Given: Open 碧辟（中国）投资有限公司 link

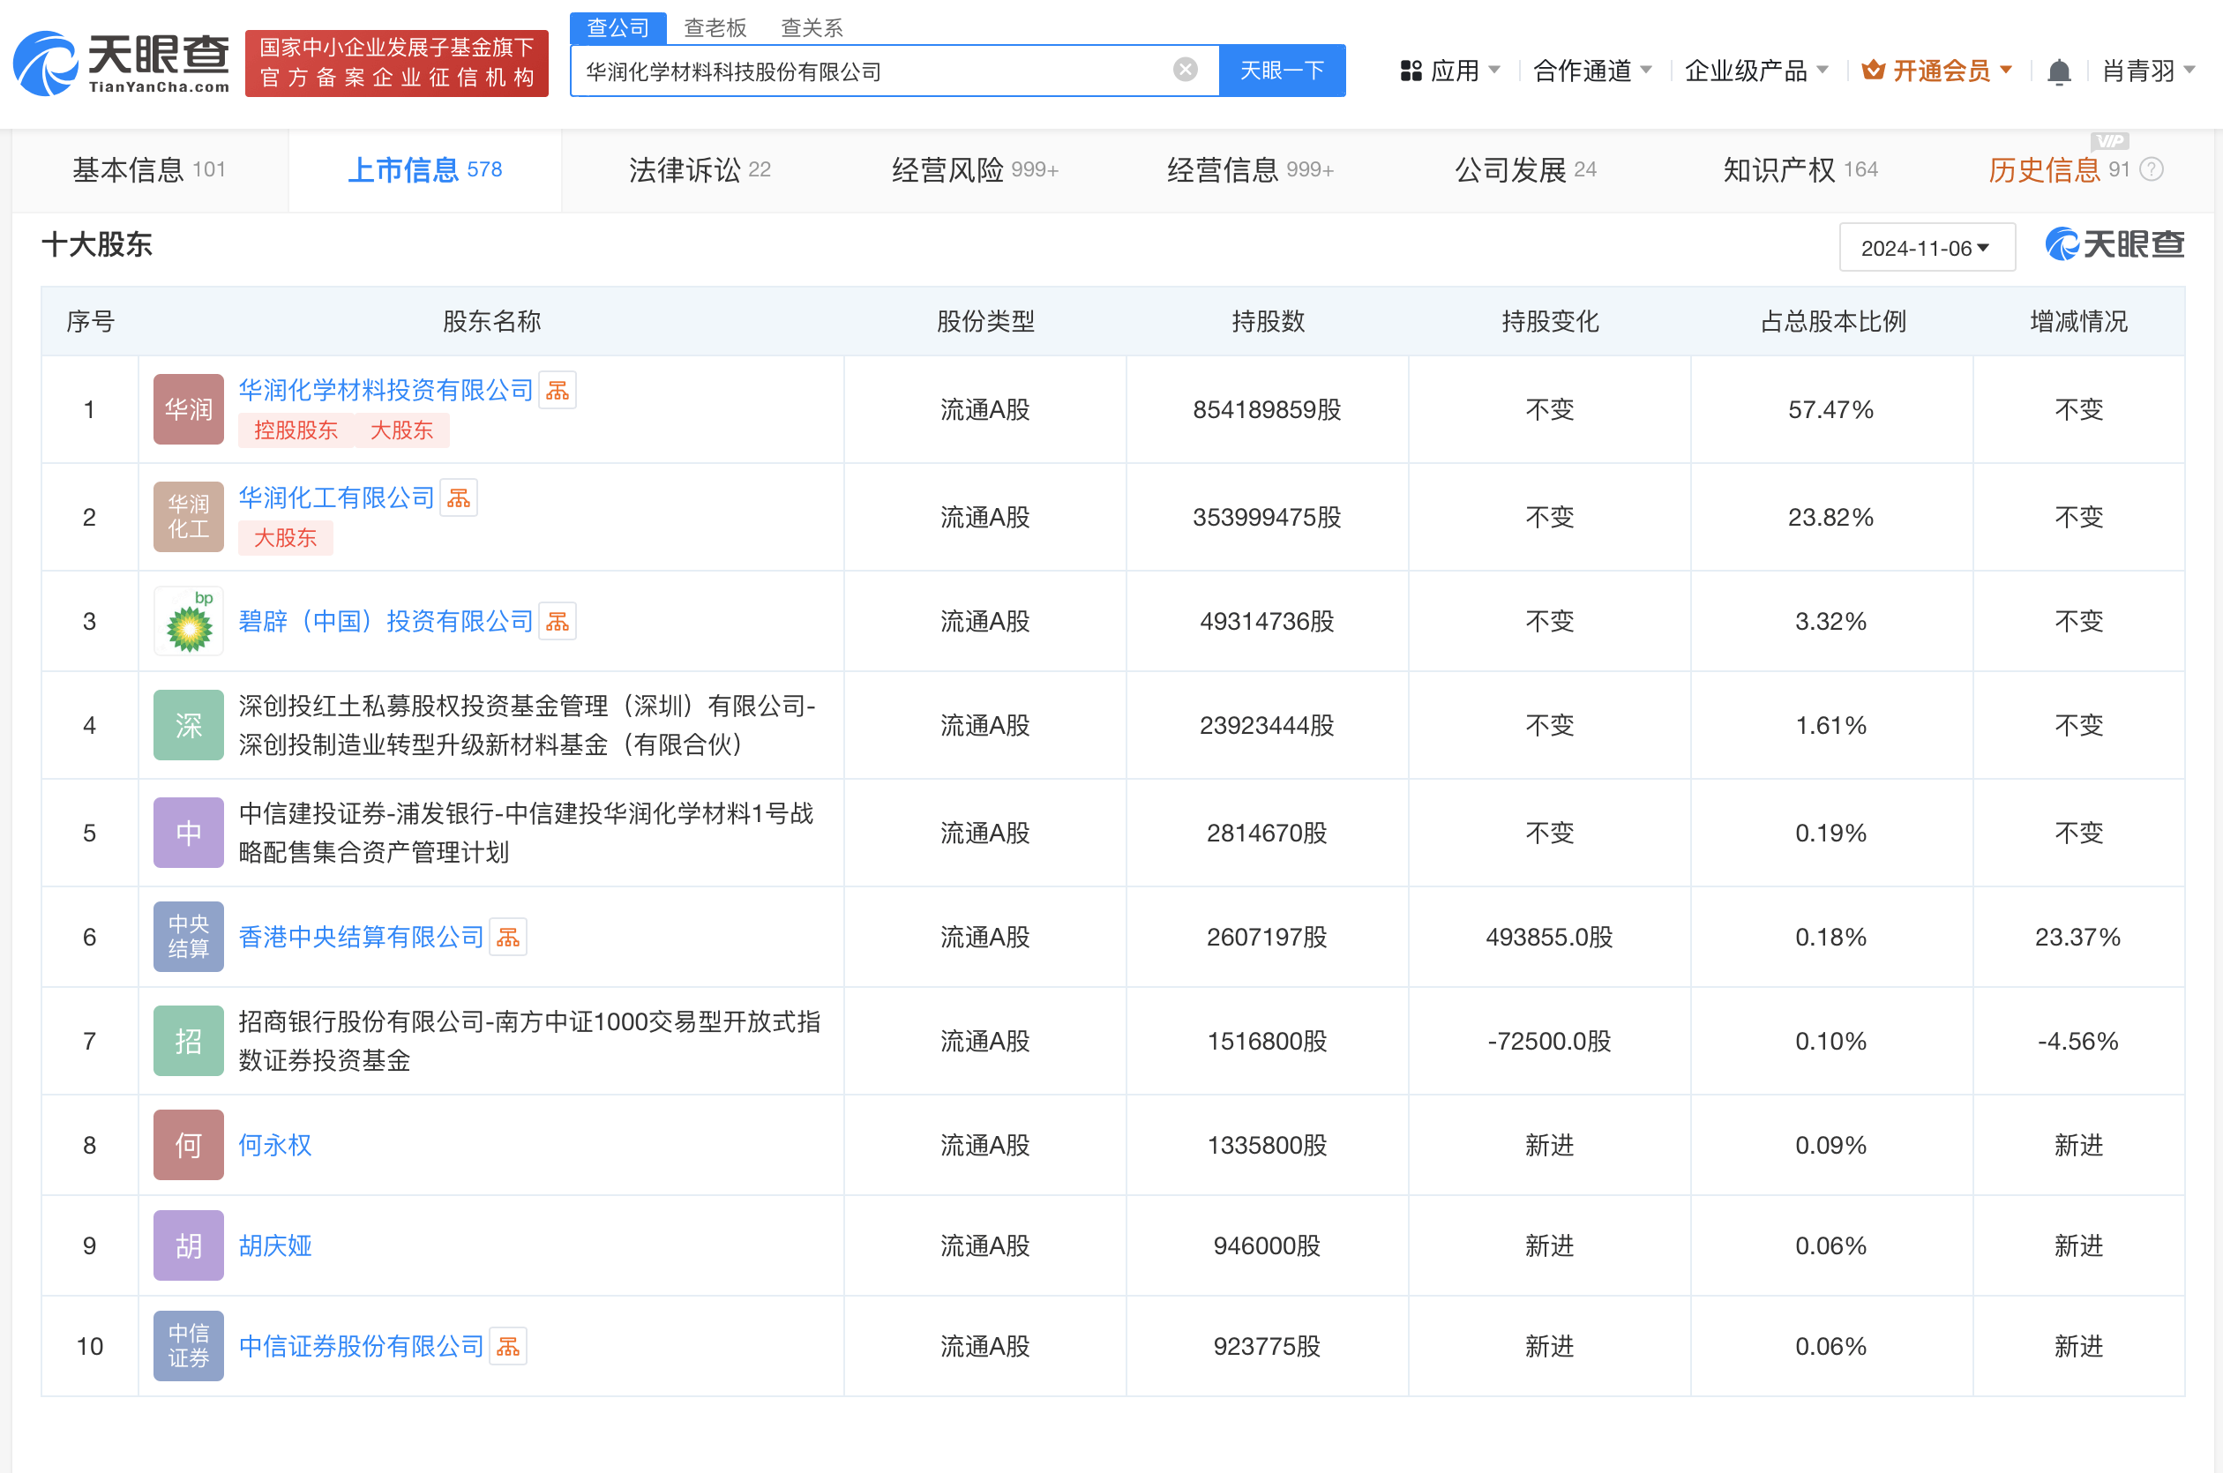Looking at the screenshot, I should [x=386, y=621].
